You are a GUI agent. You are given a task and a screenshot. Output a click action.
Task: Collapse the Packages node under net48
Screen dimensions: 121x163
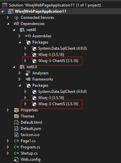(x=20, y=42)
